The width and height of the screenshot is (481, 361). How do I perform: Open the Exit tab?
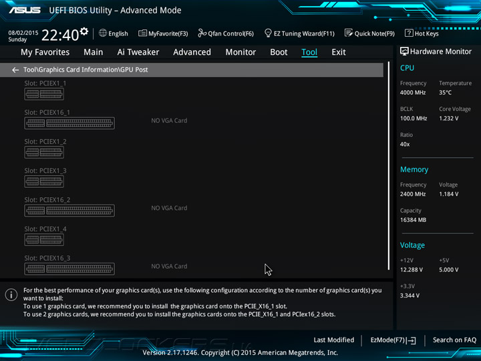339,52
